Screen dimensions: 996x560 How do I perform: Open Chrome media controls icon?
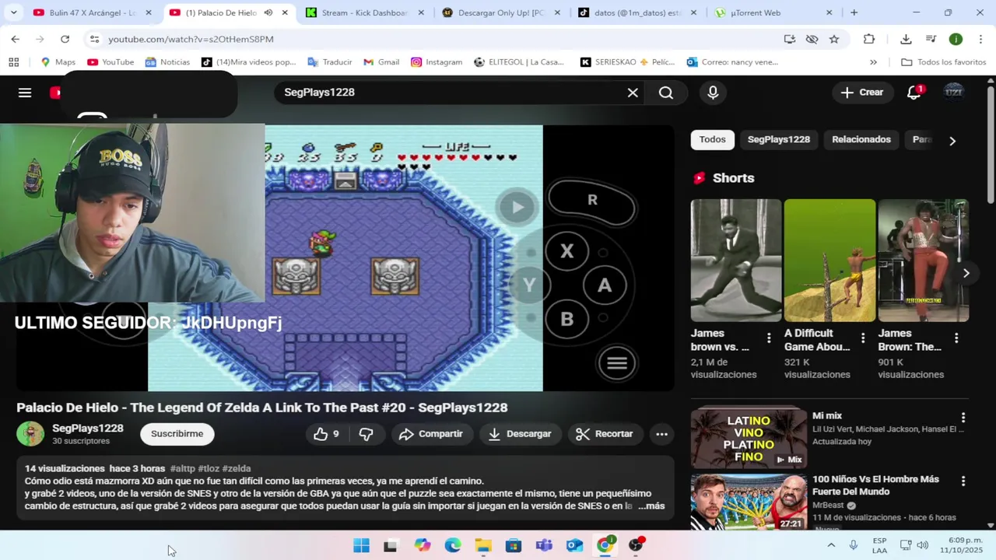[x=931, y=39]
